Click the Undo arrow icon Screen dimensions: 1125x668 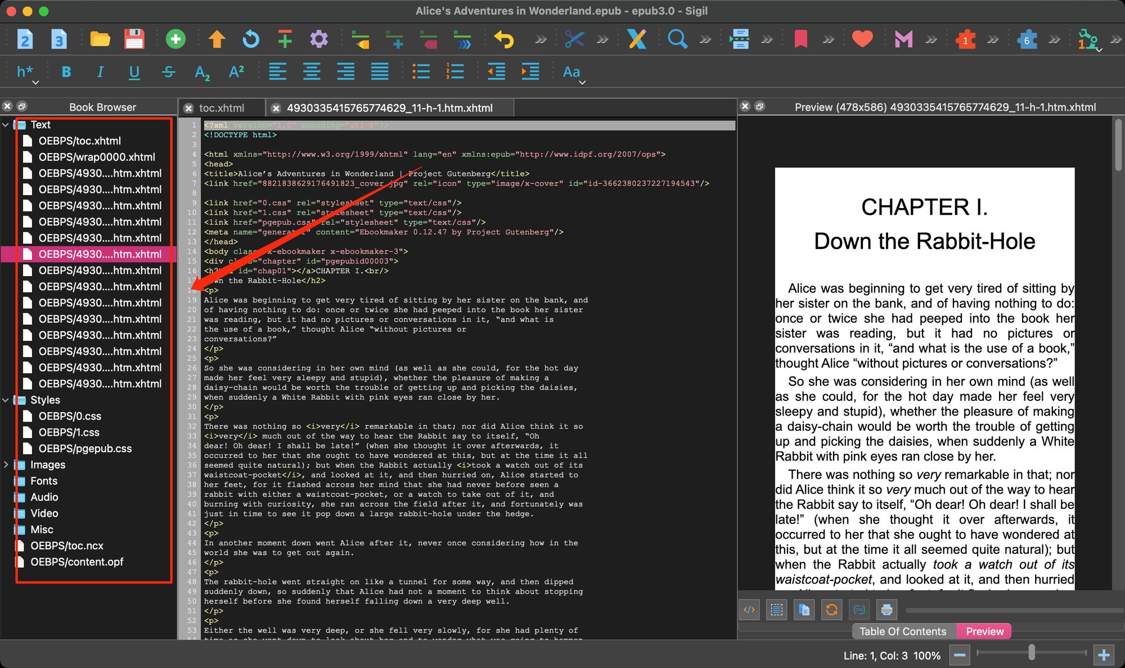coord(503,39)
